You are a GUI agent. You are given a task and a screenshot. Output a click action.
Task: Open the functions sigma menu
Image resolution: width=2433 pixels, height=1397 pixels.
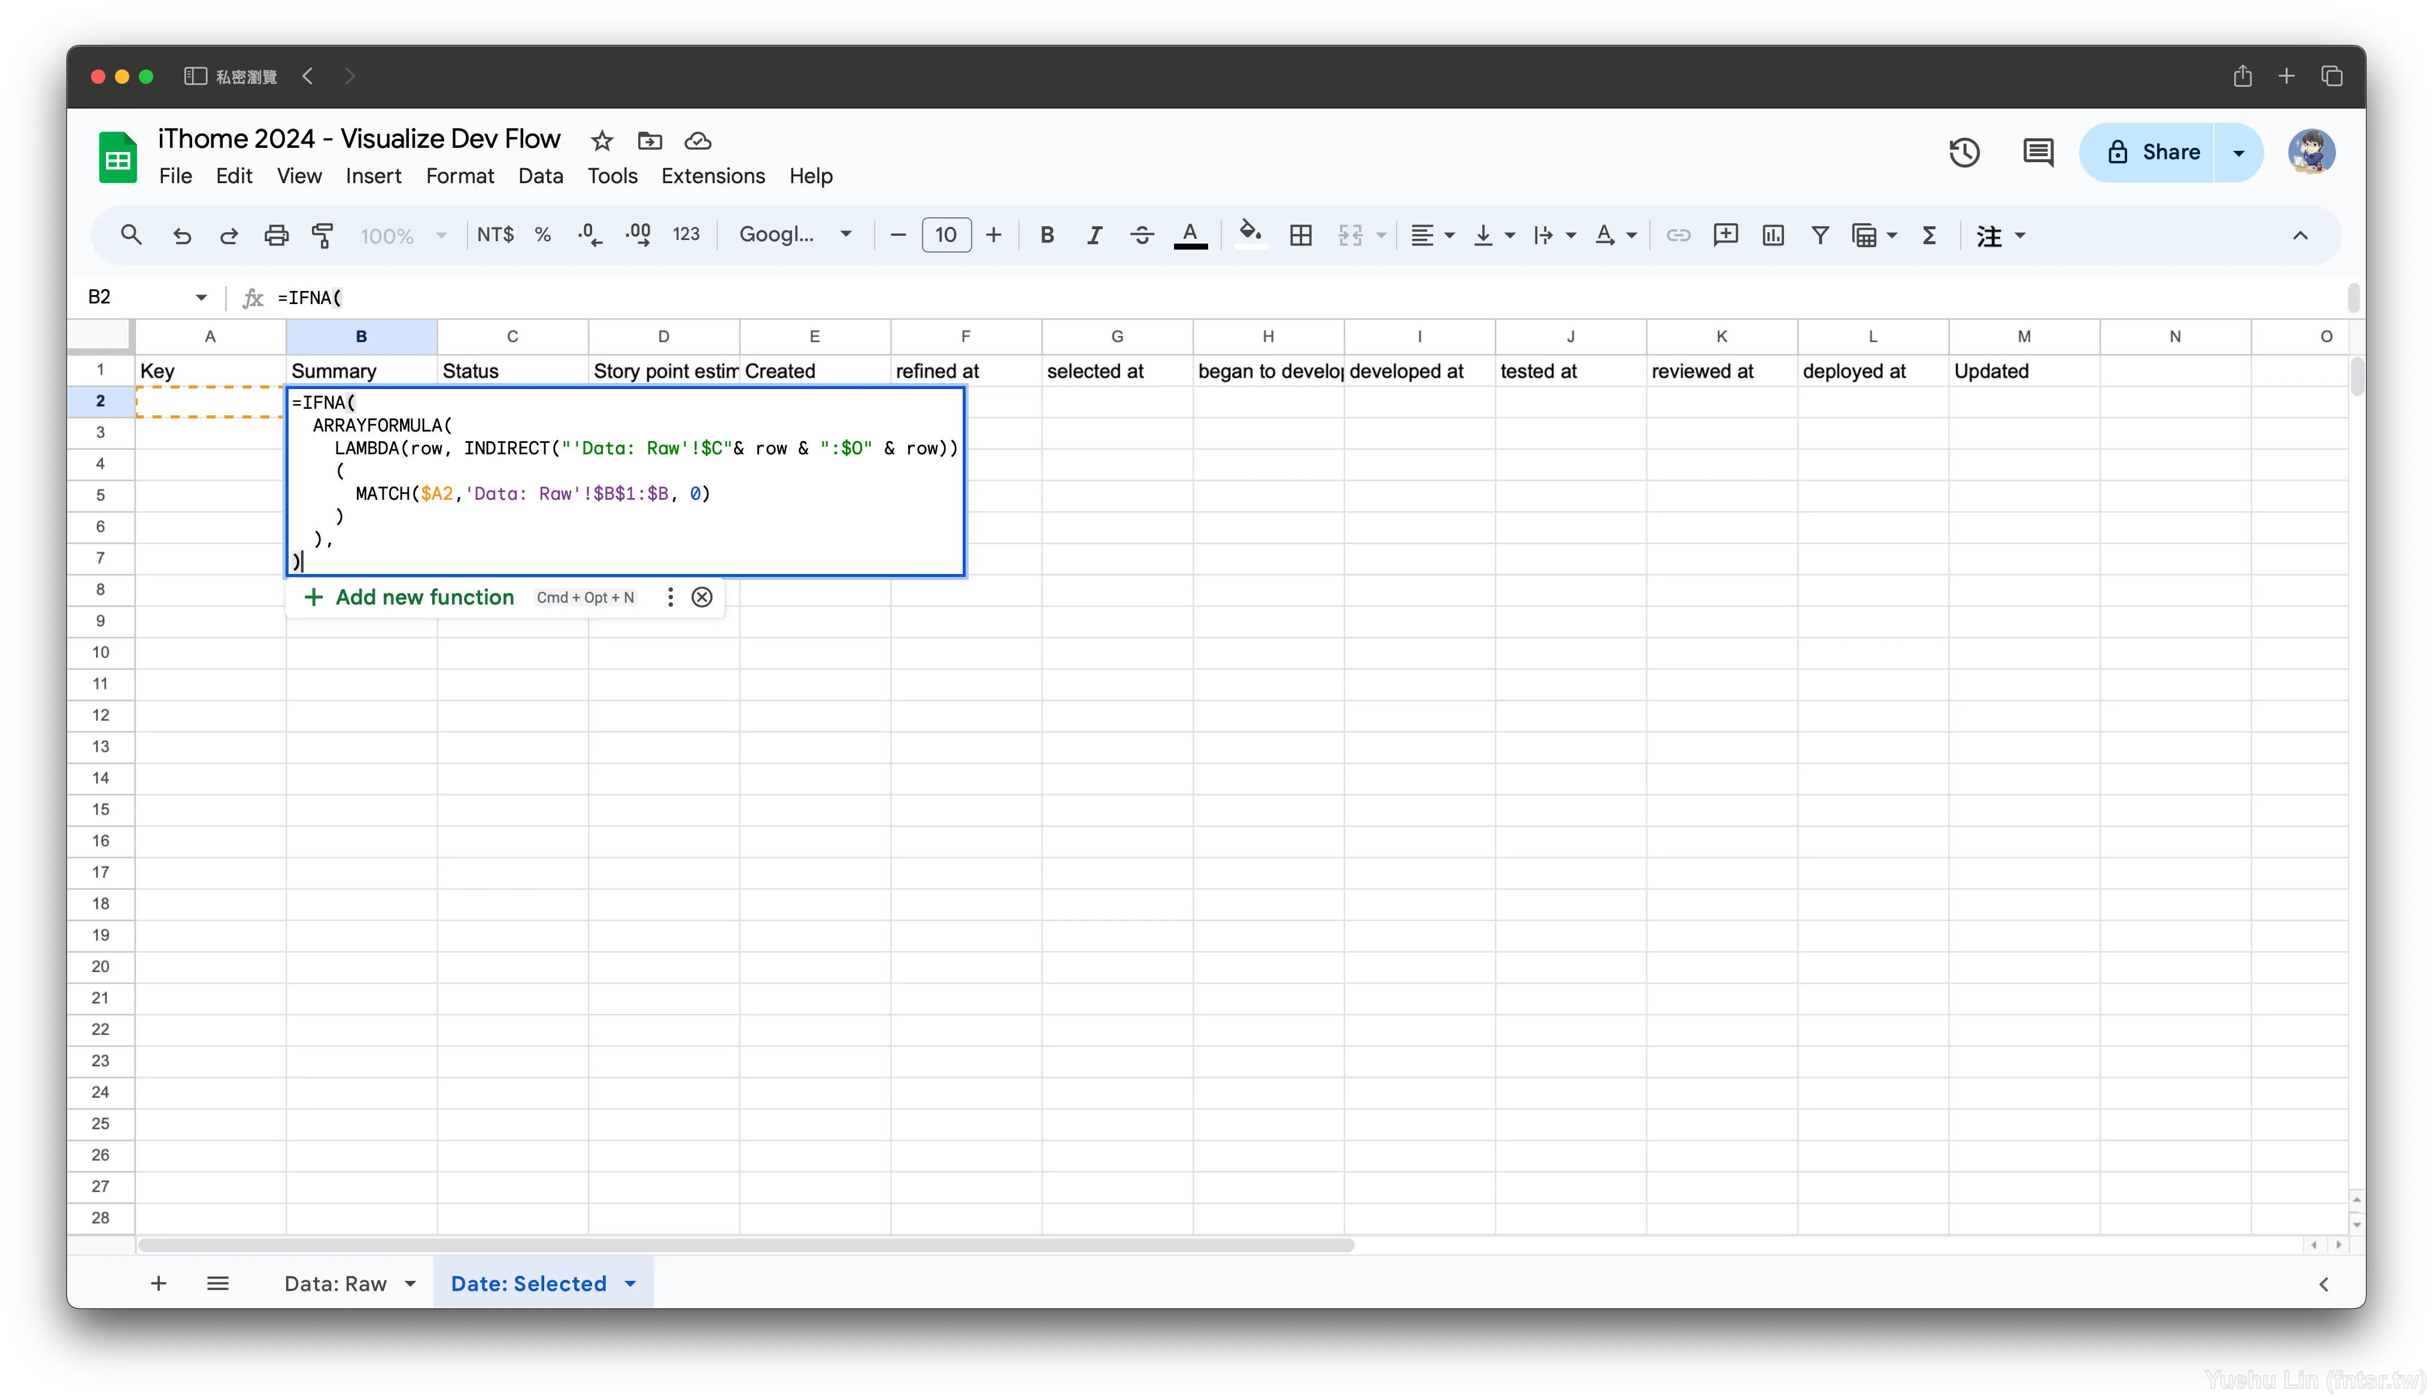pyautogui.click(x=1930, y=235)
